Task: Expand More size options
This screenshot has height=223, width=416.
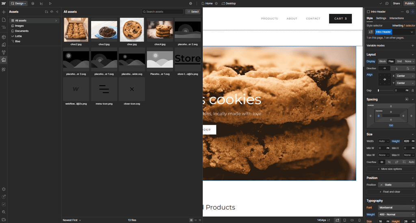Action: [x=390, y=169]
